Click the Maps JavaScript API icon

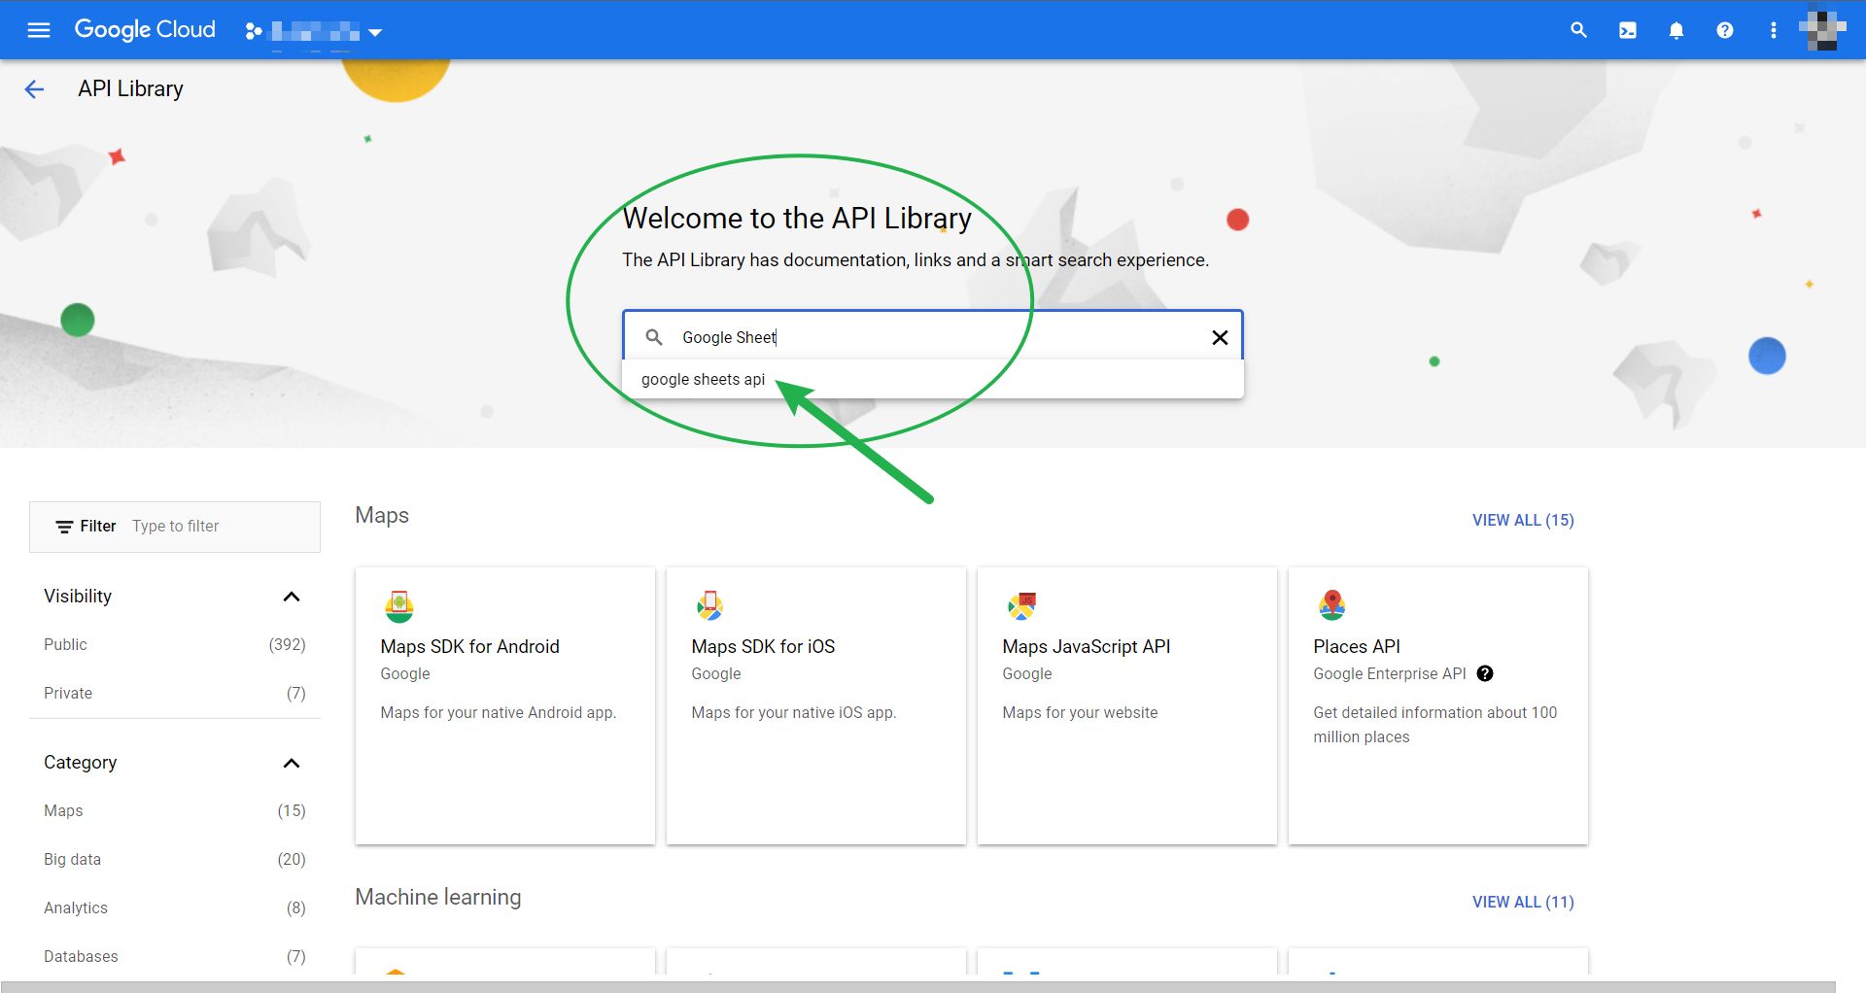tap(1021, 606)
